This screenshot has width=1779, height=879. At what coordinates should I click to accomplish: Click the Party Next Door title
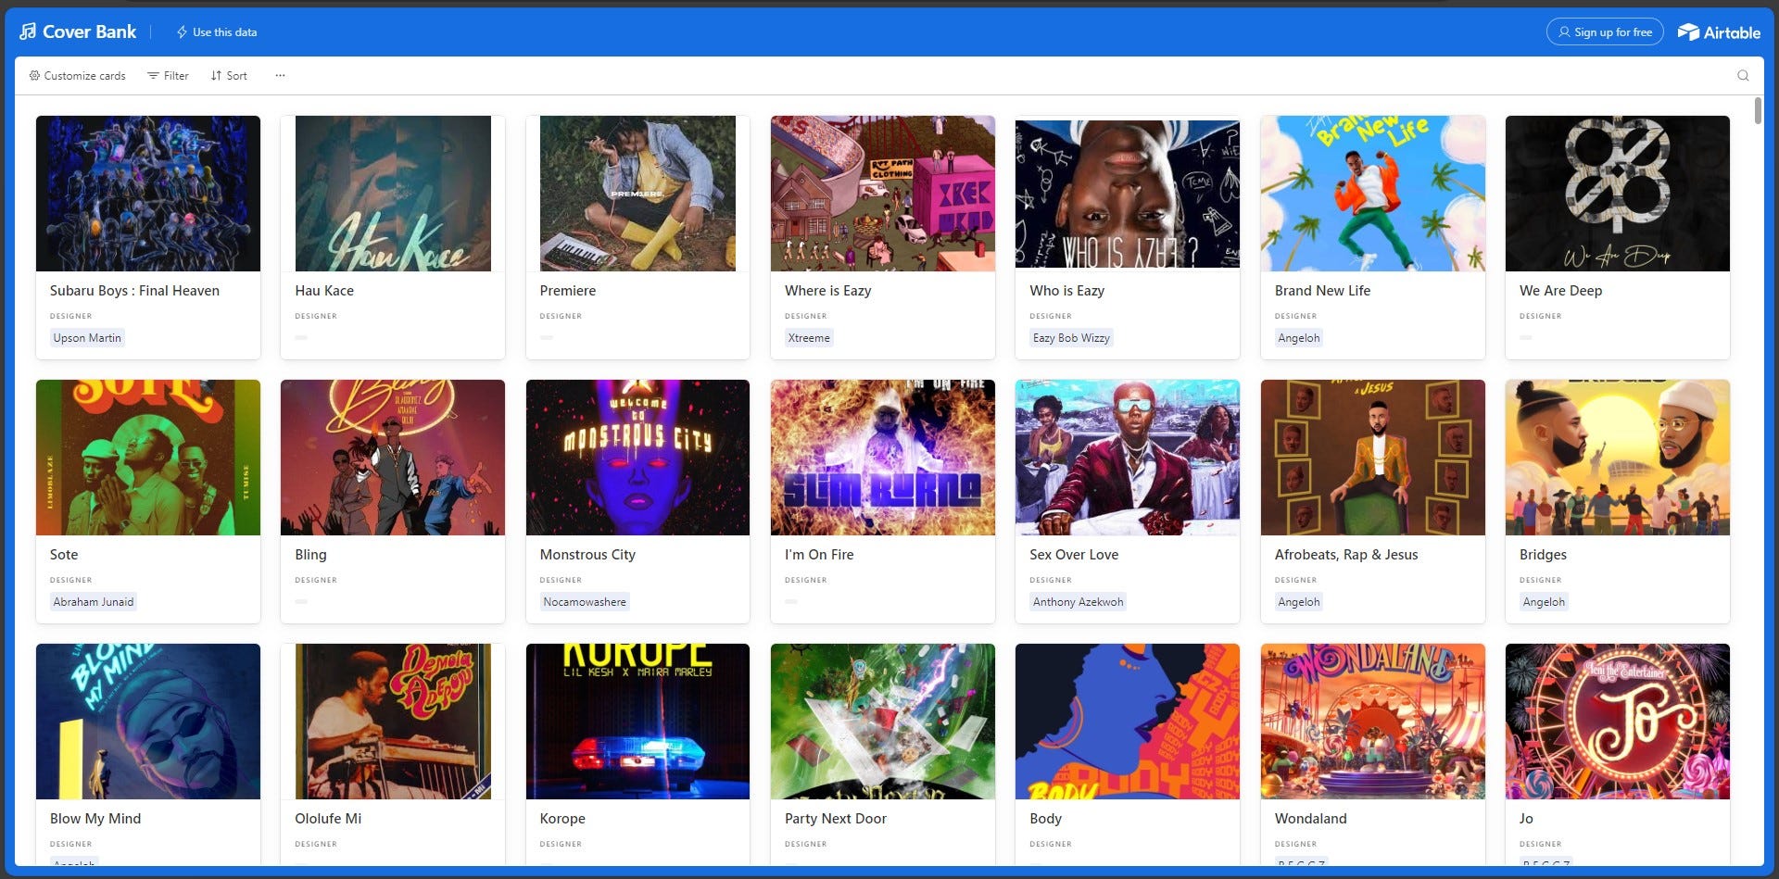[836, 819]
